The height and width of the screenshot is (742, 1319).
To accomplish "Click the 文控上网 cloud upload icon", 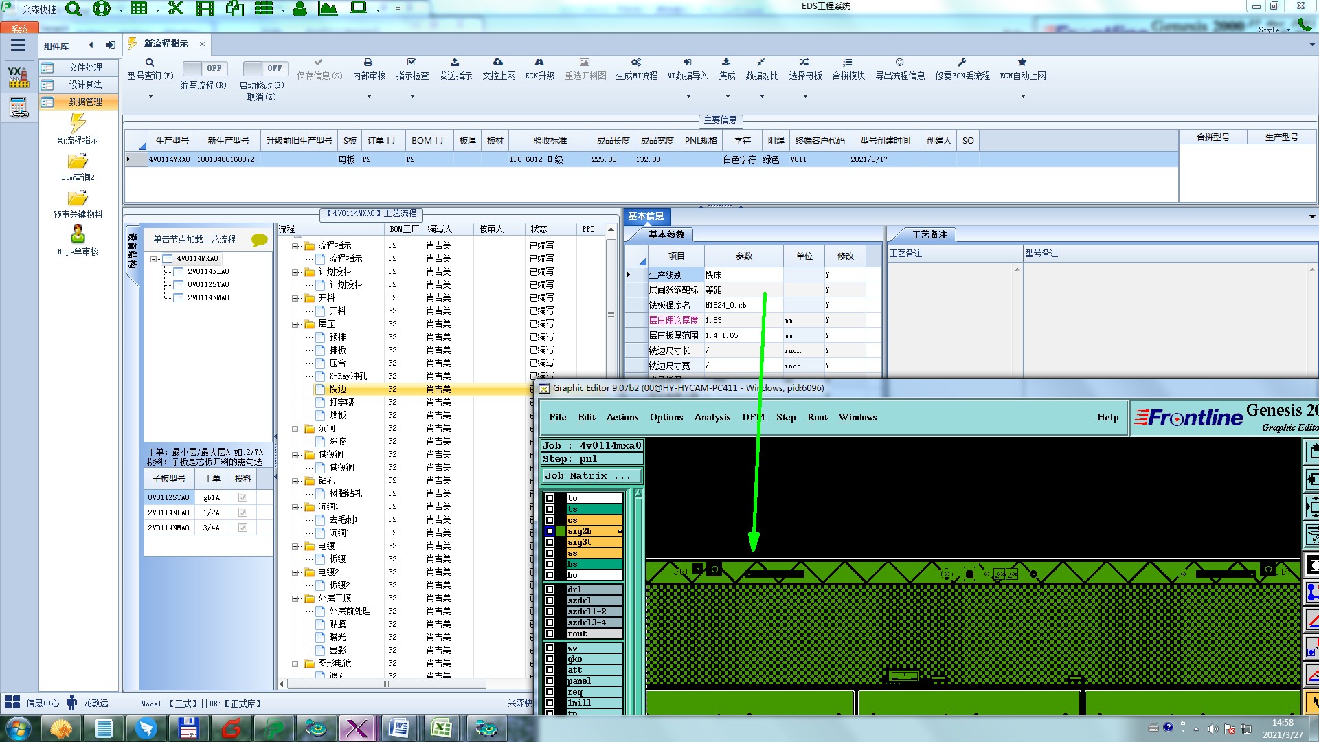I will [x=498, y=63].
